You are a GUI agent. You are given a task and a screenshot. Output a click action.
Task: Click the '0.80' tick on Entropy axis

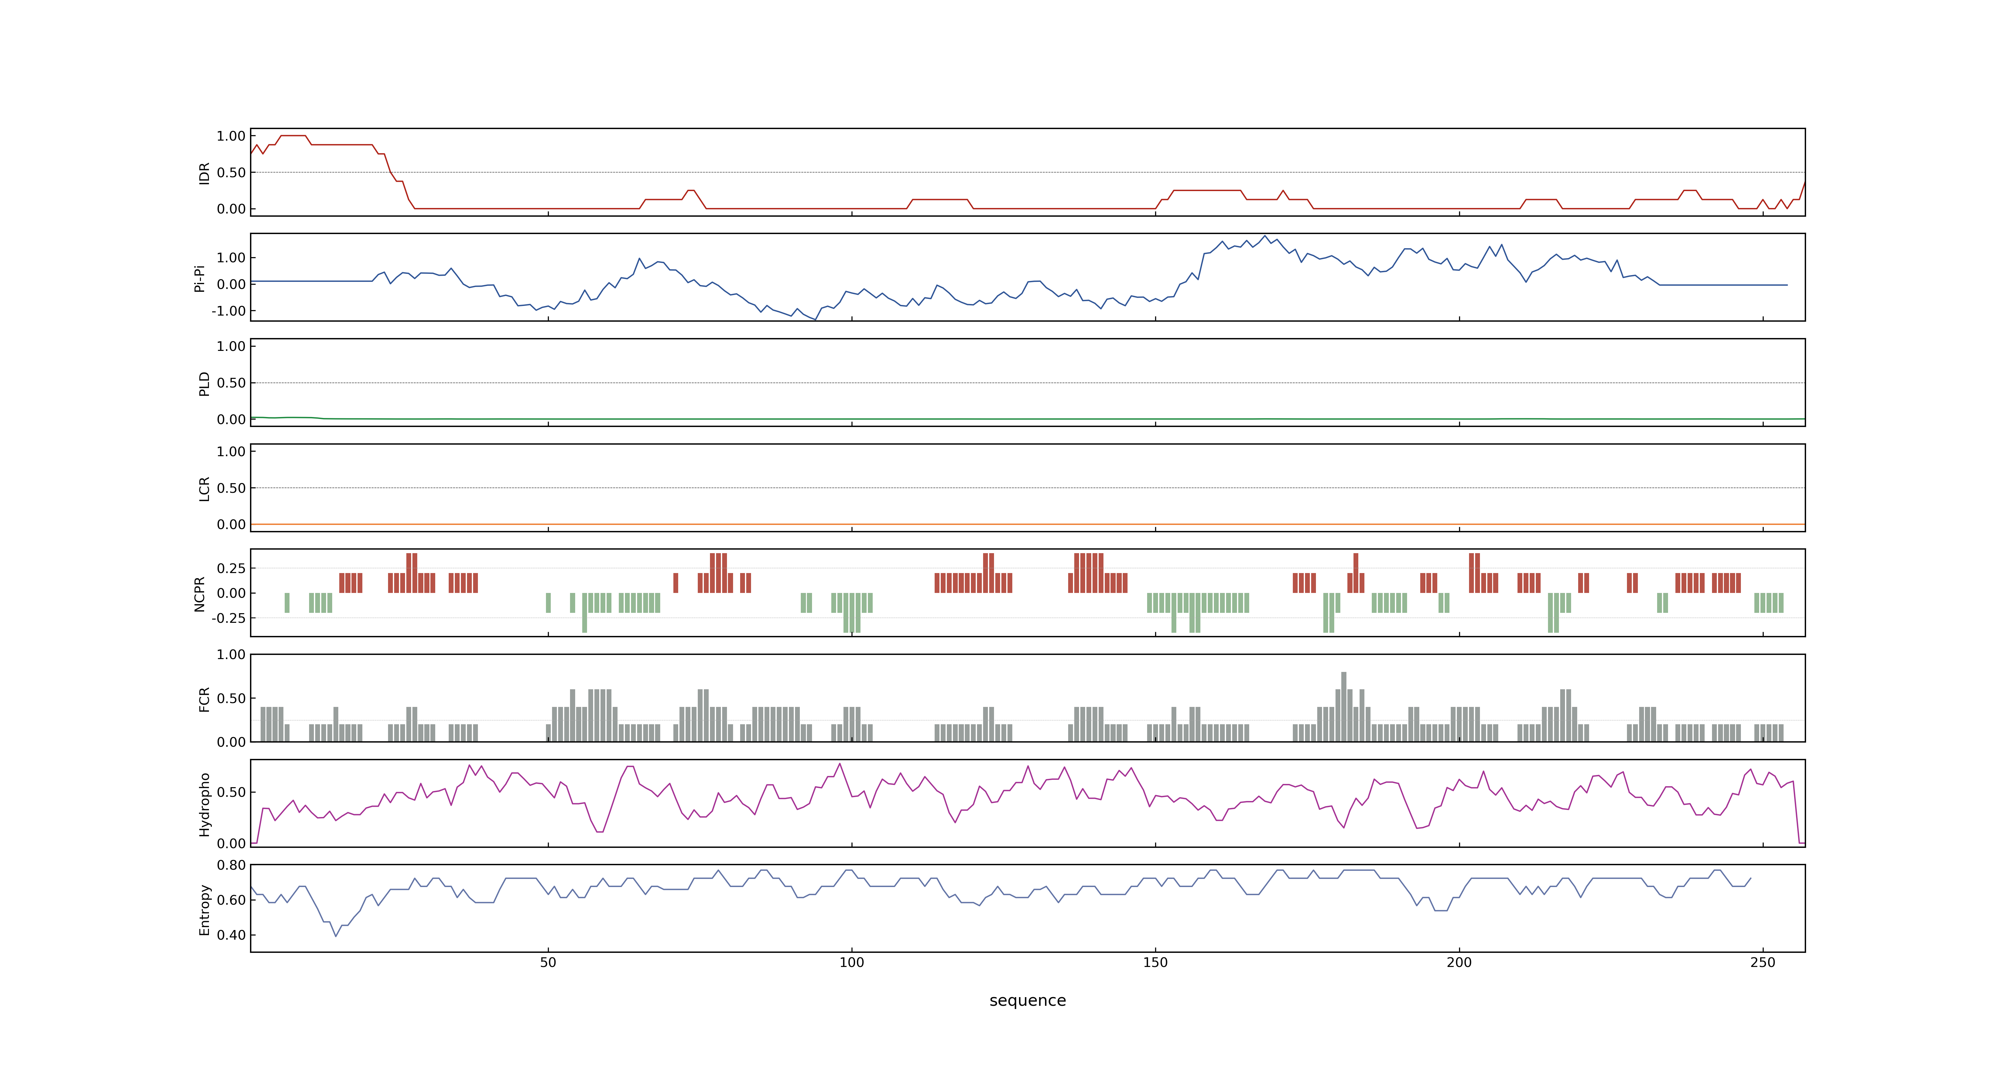231,865
